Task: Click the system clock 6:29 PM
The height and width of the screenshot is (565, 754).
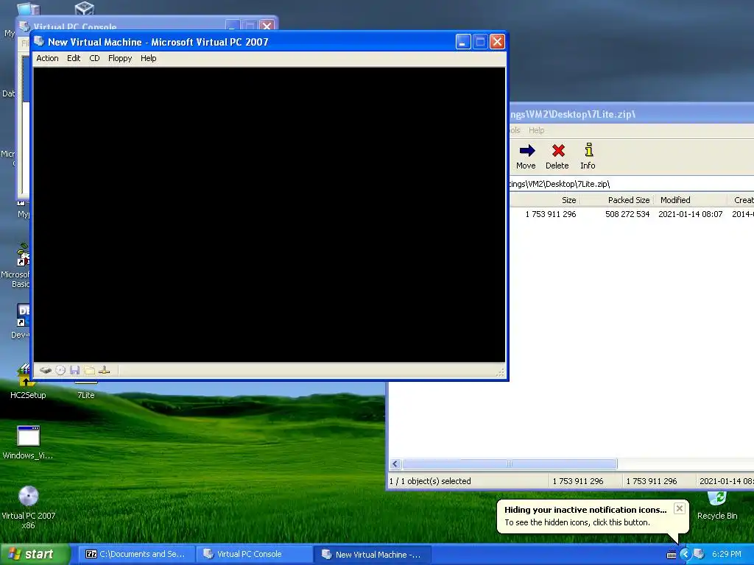Action: point(727,555)
